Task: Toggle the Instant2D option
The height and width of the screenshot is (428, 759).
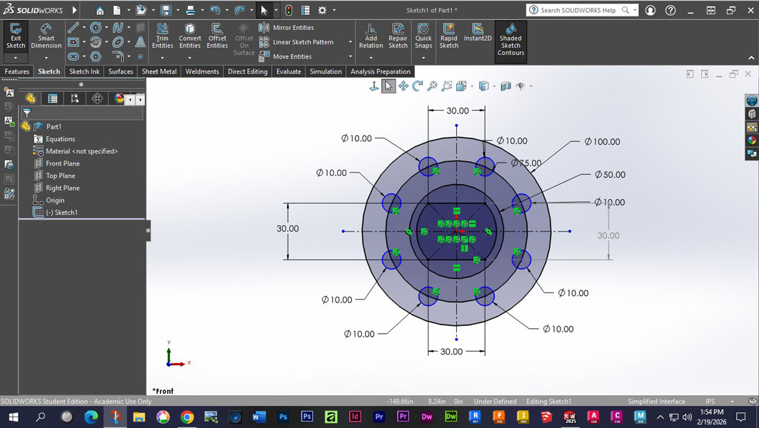Action: (x=478, y=33)
